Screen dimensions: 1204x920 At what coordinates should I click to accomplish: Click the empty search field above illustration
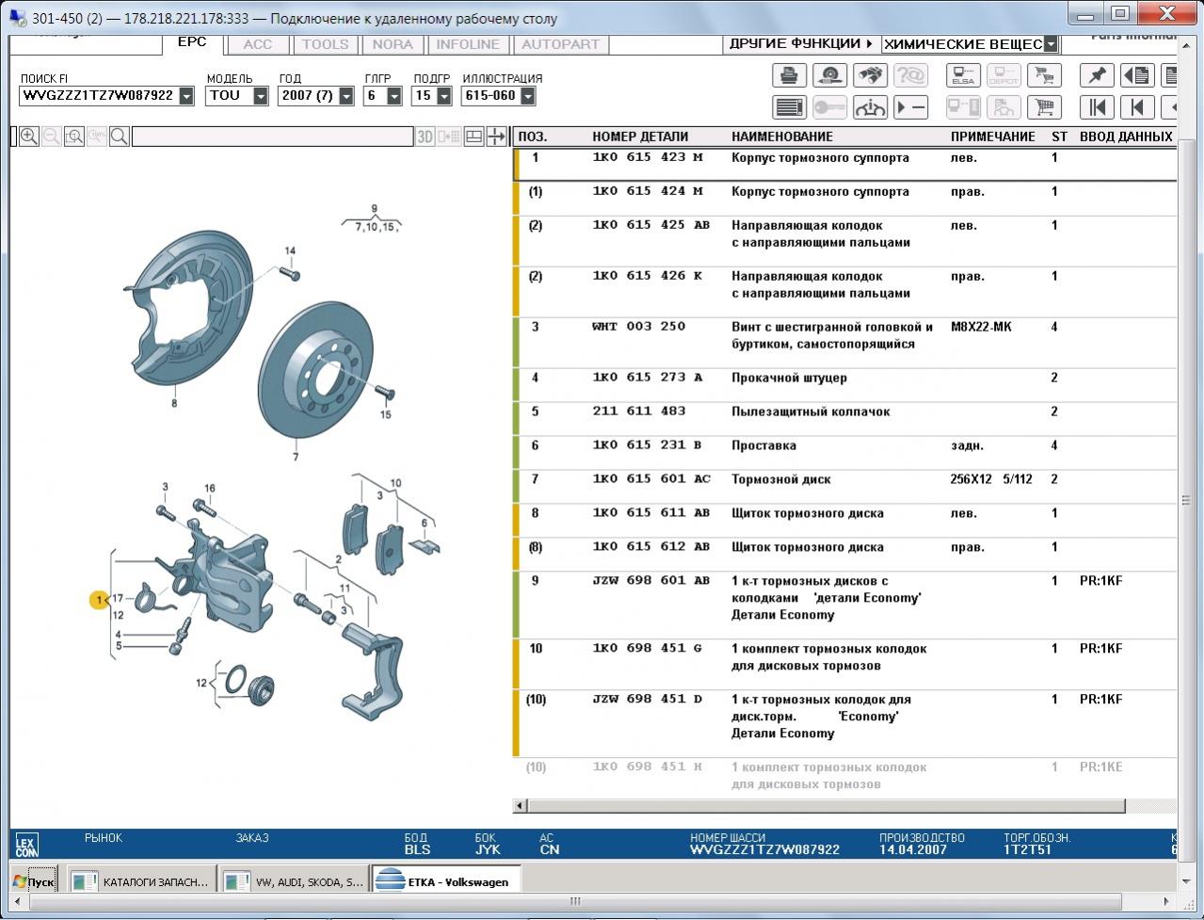click(x=273, y=137)
